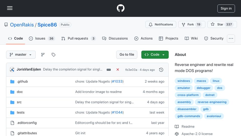The width and height of the screenshot is (241, 136).
Task: Expand the commit message ellipsis
Action: coord(109,70)
